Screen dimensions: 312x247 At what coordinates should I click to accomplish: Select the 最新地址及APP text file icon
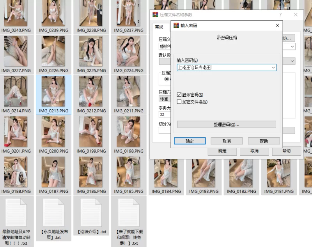pyautogui.click(x=16, y=213)
